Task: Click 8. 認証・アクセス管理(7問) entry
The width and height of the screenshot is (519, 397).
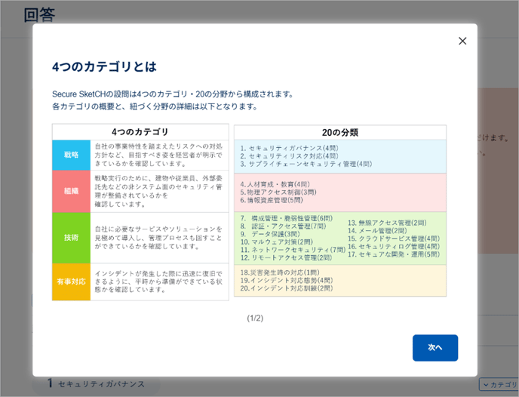Action: pyautogui.click(x=284, y=226)
